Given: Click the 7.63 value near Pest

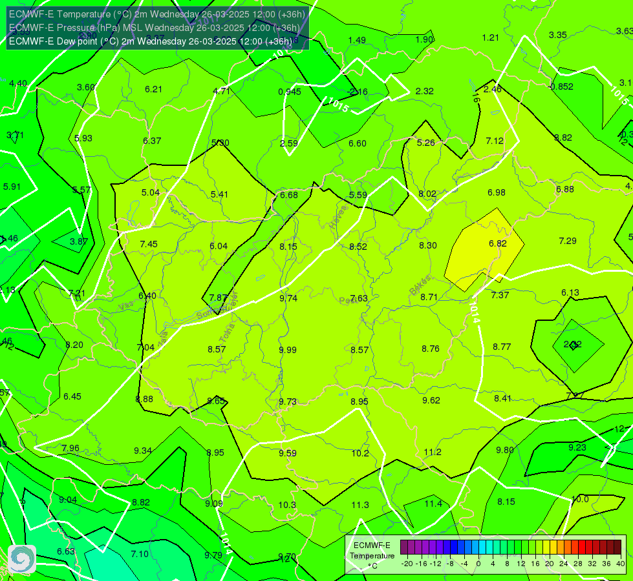Looking at the screenshot, I should point(359,298).
